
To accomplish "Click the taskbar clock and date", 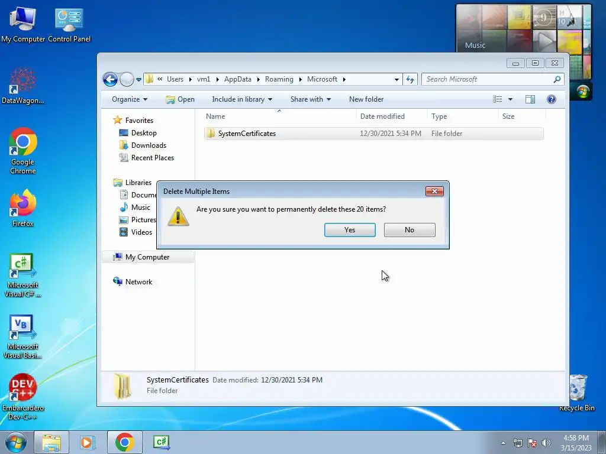I will (x=576, y=443).
